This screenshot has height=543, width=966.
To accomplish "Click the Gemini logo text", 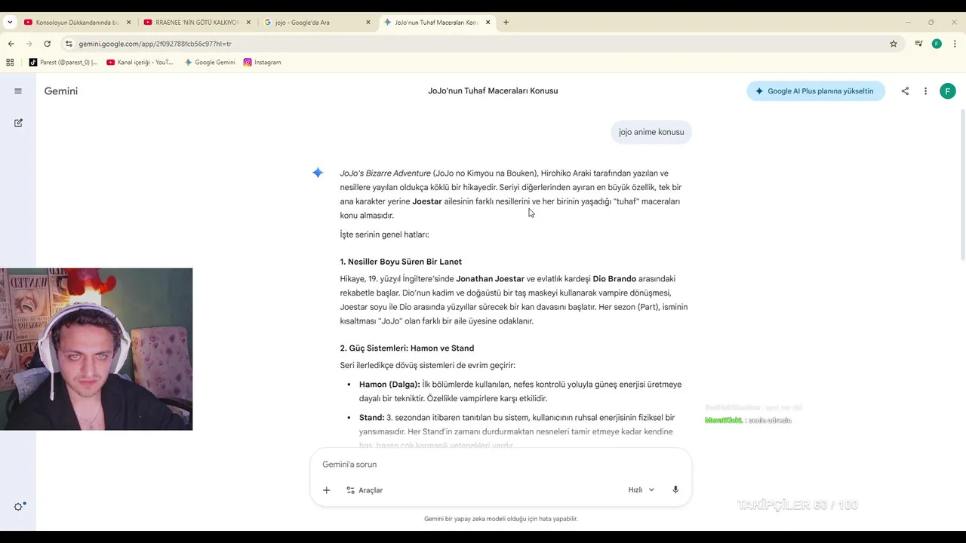I will click(61, 91).
